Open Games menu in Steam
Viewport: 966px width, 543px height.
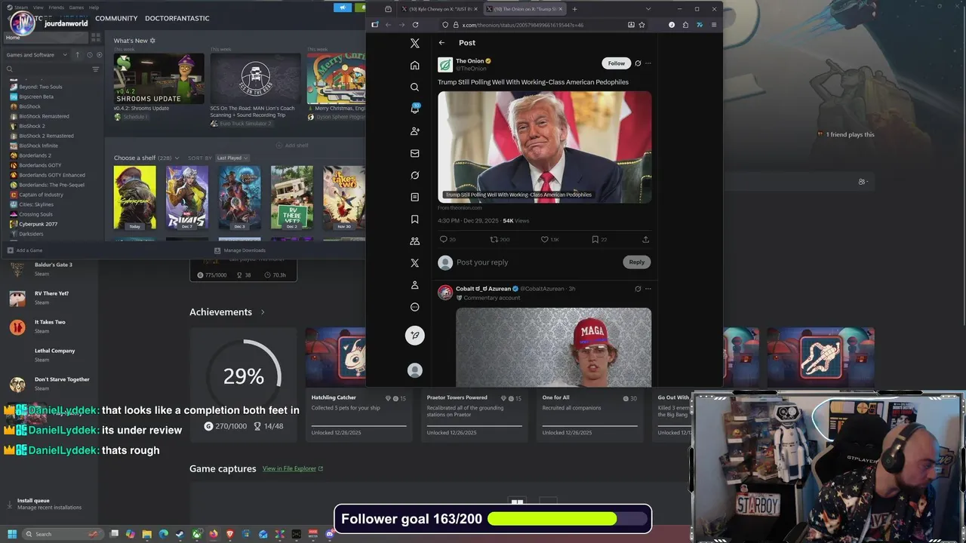coord(77,8)
